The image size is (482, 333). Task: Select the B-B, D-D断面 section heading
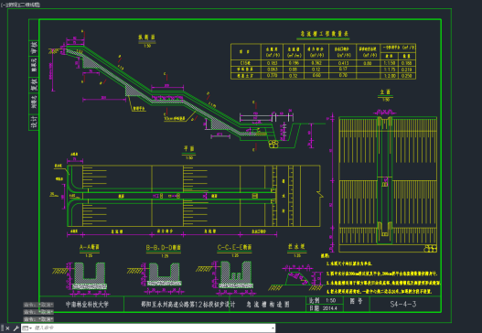pyautogui.click(x=163, y=248)
